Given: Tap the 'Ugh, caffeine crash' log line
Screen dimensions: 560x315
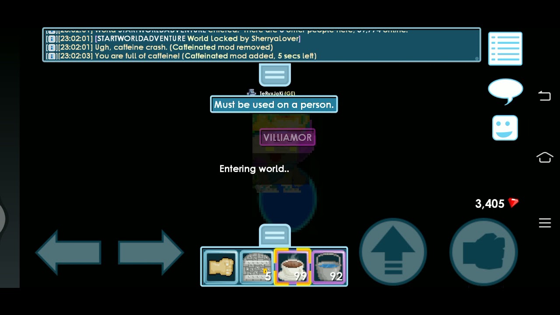Looking at the screenshot, I should [159, 47].
